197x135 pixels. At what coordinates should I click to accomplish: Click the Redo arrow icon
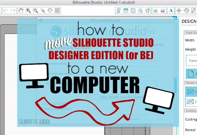(13, 10)
